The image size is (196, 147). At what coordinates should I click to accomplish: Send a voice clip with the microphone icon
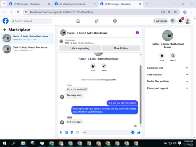point(61,132)
